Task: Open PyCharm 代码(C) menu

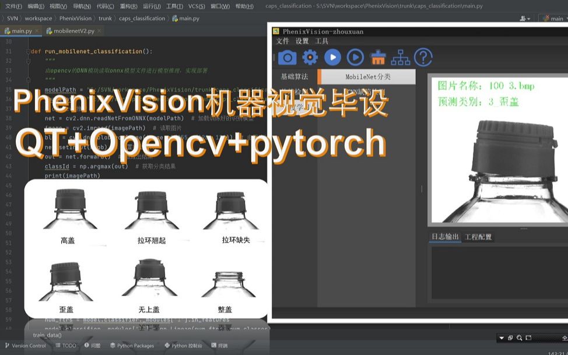Action: 106,6
